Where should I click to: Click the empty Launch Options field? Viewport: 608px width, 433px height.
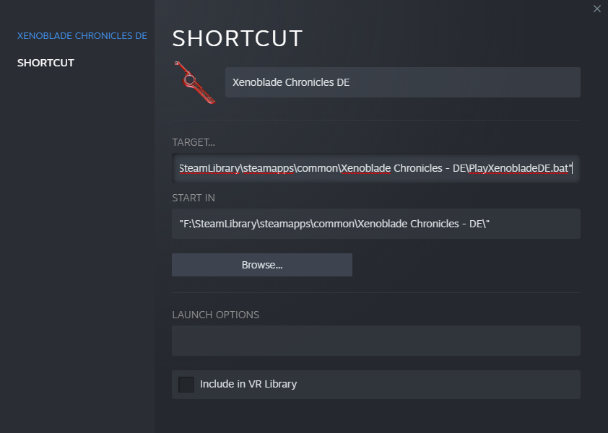(375, 341)
